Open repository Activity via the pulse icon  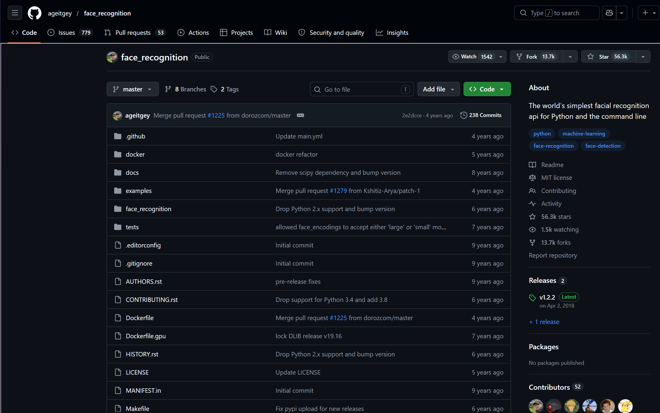point(532,204)
